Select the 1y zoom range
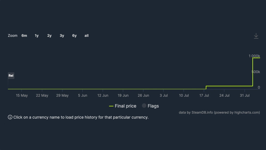Image resolution: width=266 pixels, height=150 pixels. [x=37, y=36]
